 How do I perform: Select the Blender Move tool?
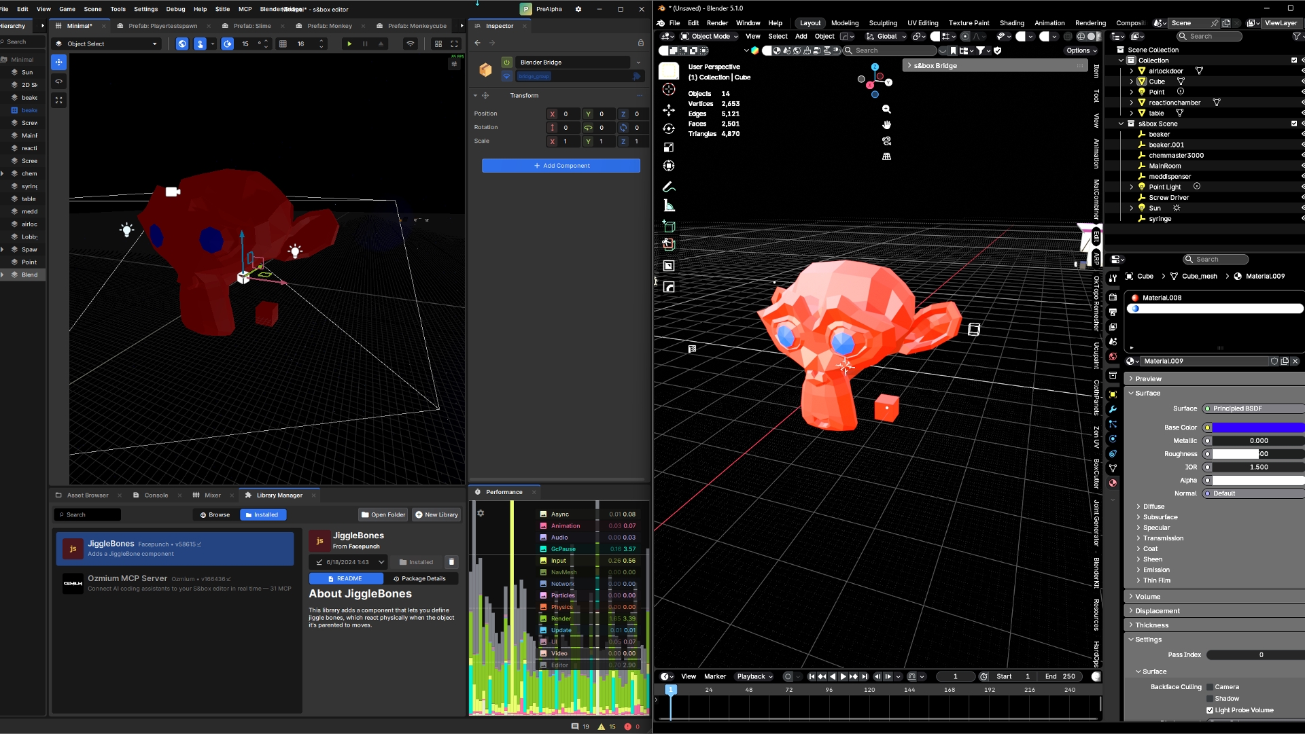click(x=669, y=110)
